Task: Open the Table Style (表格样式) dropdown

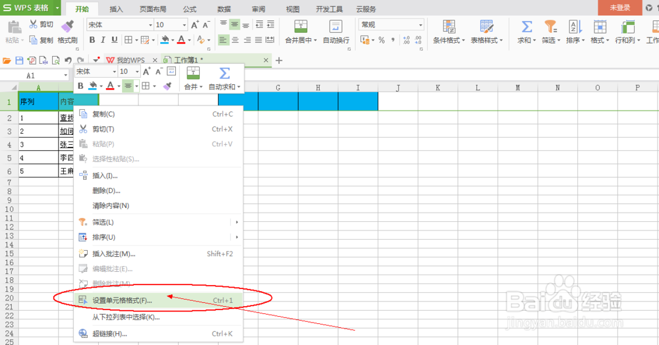Action: pyautogui.click(x=501, y=40)
